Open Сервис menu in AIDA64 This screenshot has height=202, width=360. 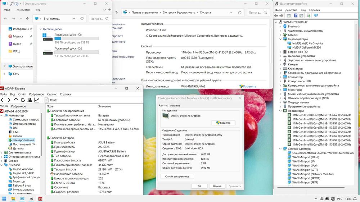[51, 94]
